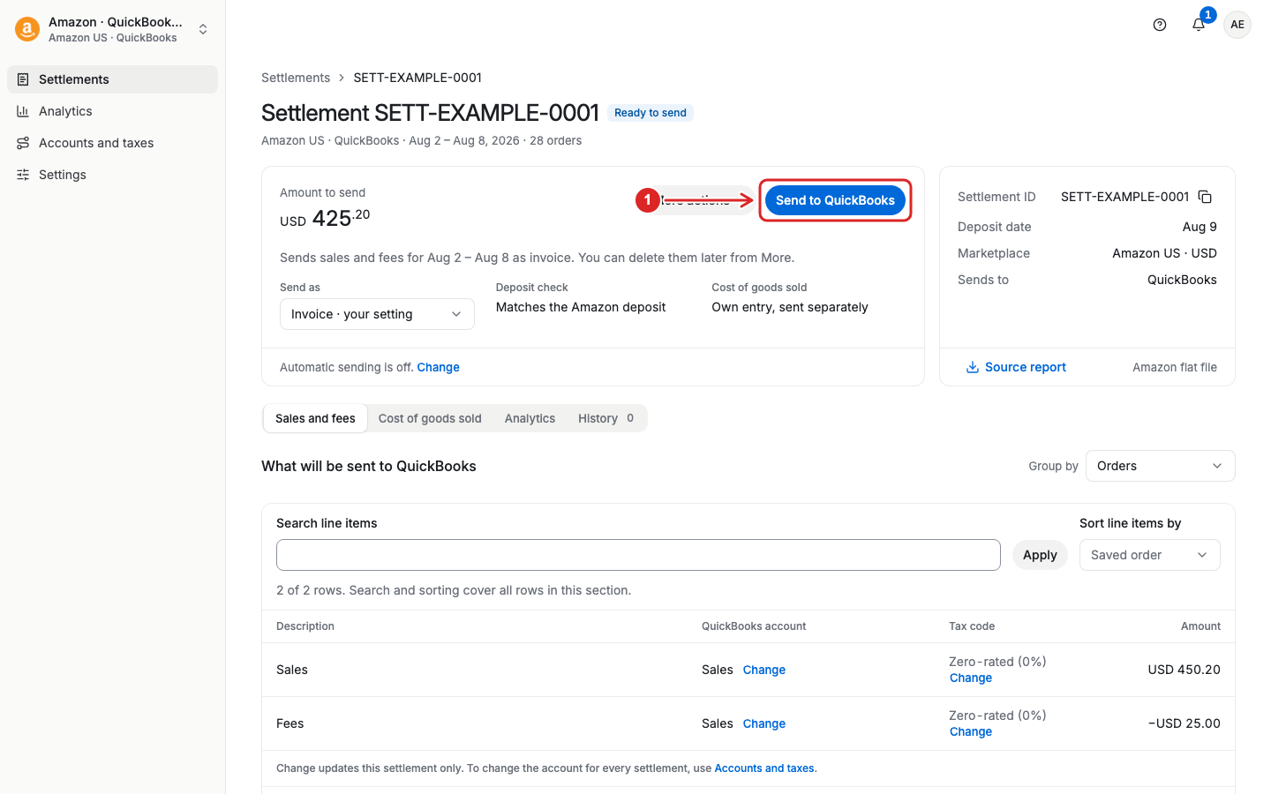
Task: Click the Source report download icon
Action: (x=972, y=367)
